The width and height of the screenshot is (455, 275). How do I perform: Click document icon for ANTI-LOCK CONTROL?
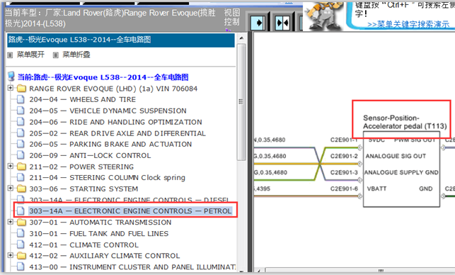(21, 155)
